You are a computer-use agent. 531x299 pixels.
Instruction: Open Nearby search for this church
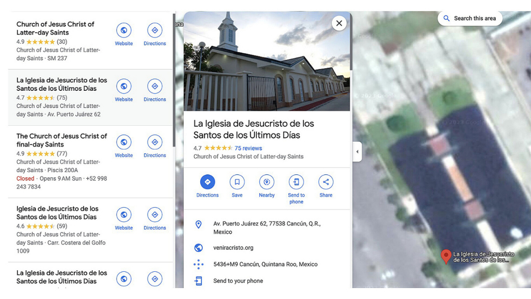pyautogui.click(x=267, y=182)
